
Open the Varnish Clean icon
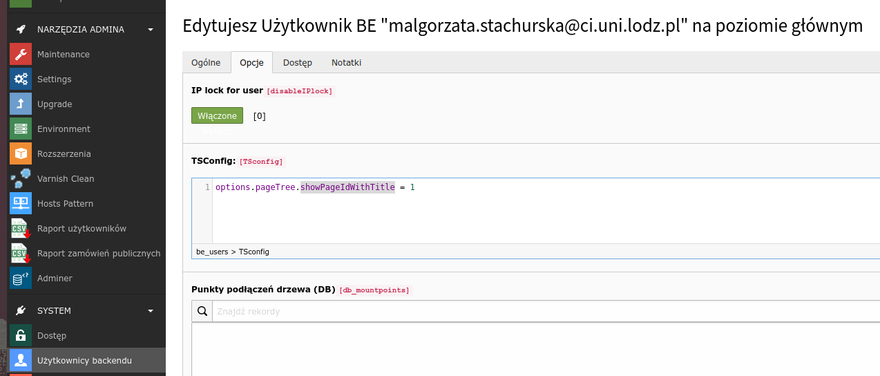tap(21, 178)
